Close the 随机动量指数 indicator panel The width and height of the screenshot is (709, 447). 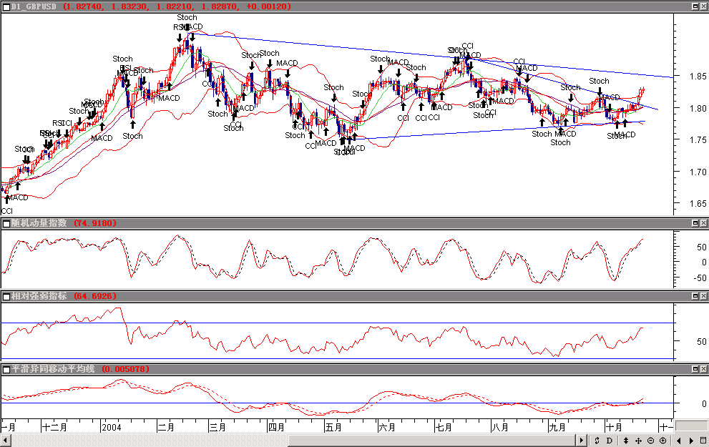coord(703,224)
